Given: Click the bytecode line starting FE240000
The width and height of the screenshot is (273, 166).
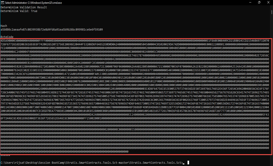Looking at the screenshot, I should tap(135, 48).
